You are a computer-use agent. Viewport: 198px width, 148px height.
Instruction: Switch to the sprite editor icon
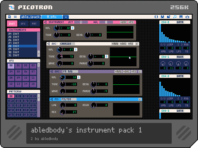[162, 17]
